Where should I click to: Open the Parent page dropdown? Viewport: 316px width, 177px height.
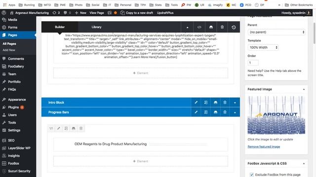276,32
